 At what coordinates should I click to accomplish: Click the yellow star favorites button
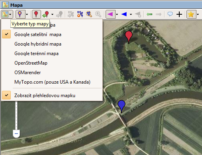[191, 14]
